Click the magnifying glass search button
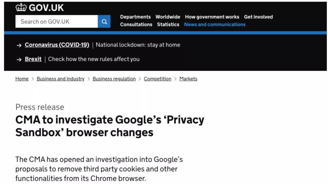Image resolution: width=328 pixels, height=184 pixels. point(104,21)
